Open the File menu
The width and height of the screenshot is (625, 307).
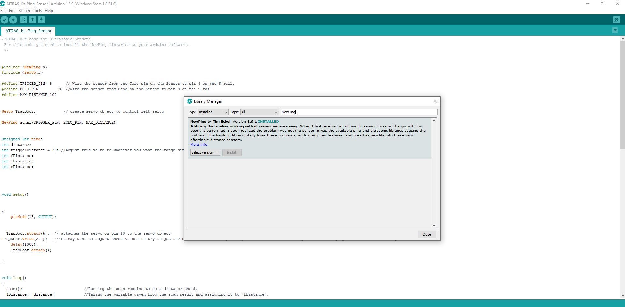[3, 11]
